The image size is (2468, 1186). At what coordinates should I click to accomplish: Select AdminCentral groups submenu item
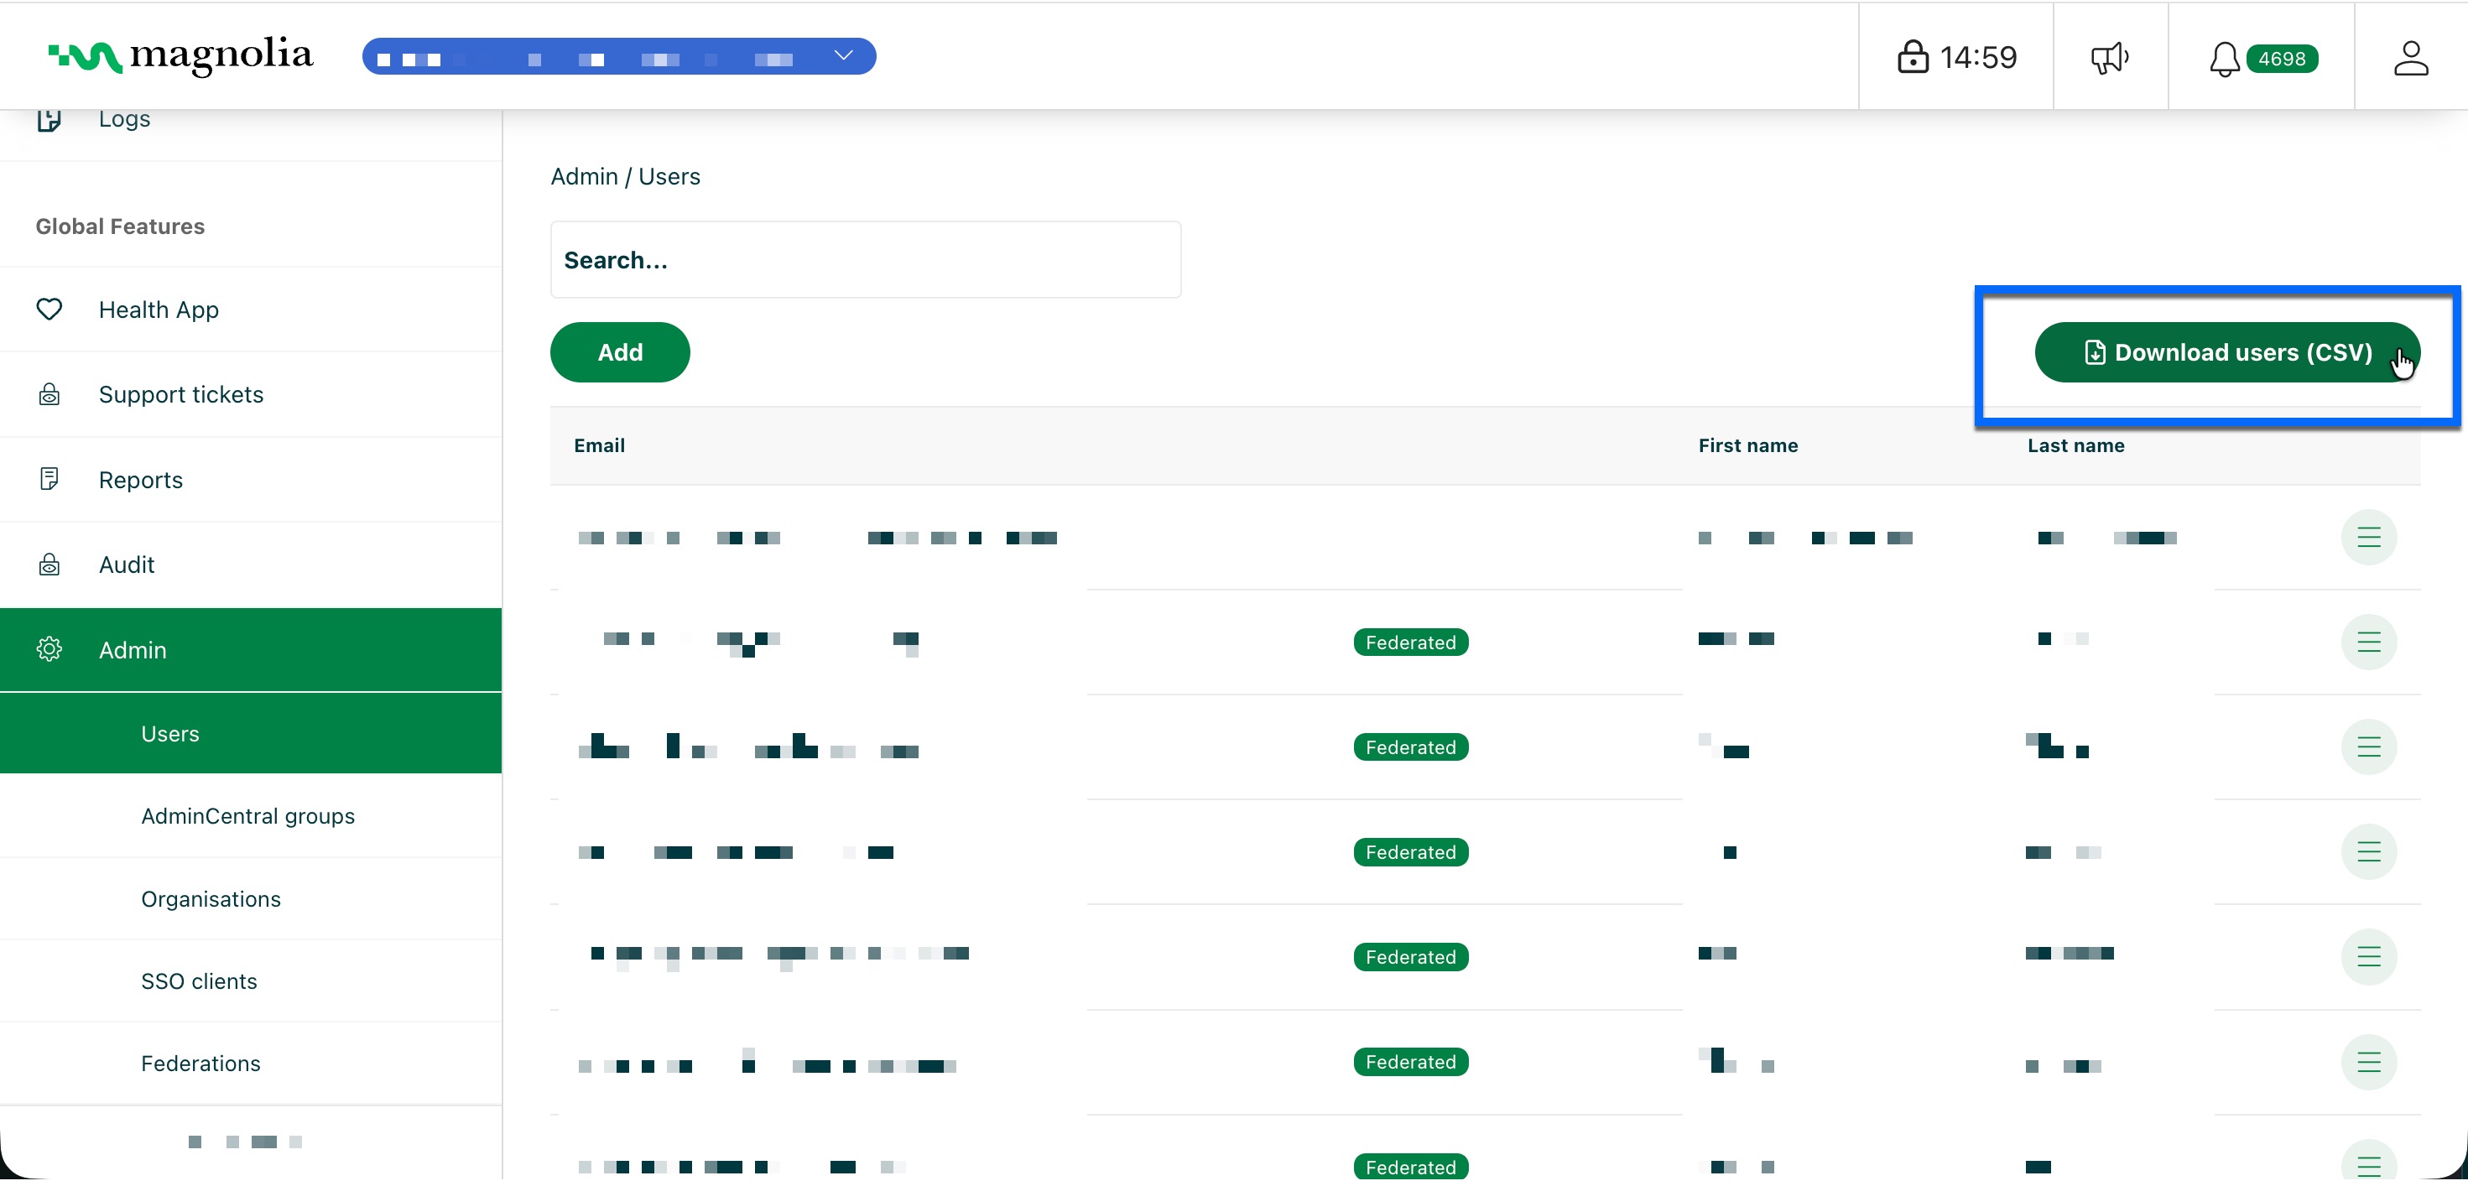pyautogui.click(x=247, y=815)
